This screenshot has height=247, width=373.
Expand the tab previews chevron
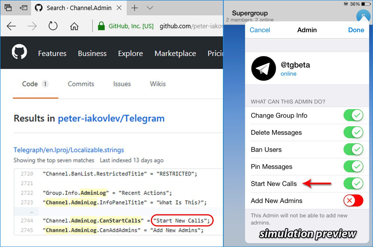click(150, 8)
